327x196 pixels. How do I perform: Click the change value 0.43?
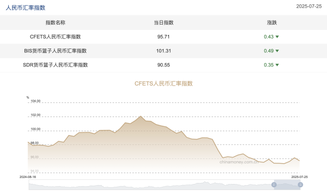pyautogui.click(x=269, y=36)
